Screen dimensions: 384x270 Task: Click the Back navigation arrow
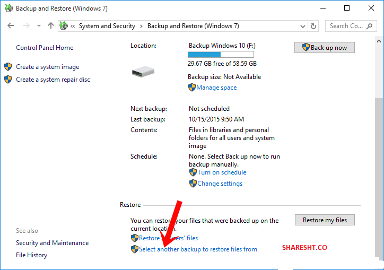(11, 25)
